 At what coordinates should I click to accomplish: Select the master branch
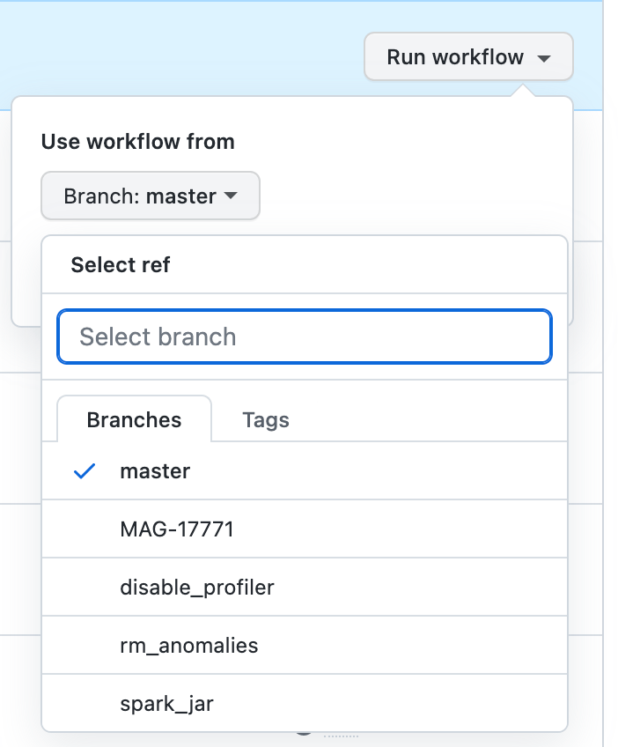[305, 471]
